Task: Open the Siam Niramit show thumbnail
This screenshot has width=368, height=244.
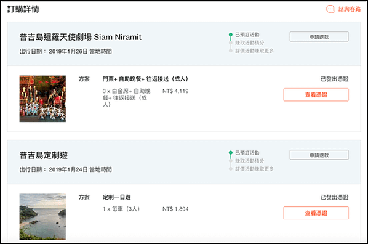Action: 42,99
